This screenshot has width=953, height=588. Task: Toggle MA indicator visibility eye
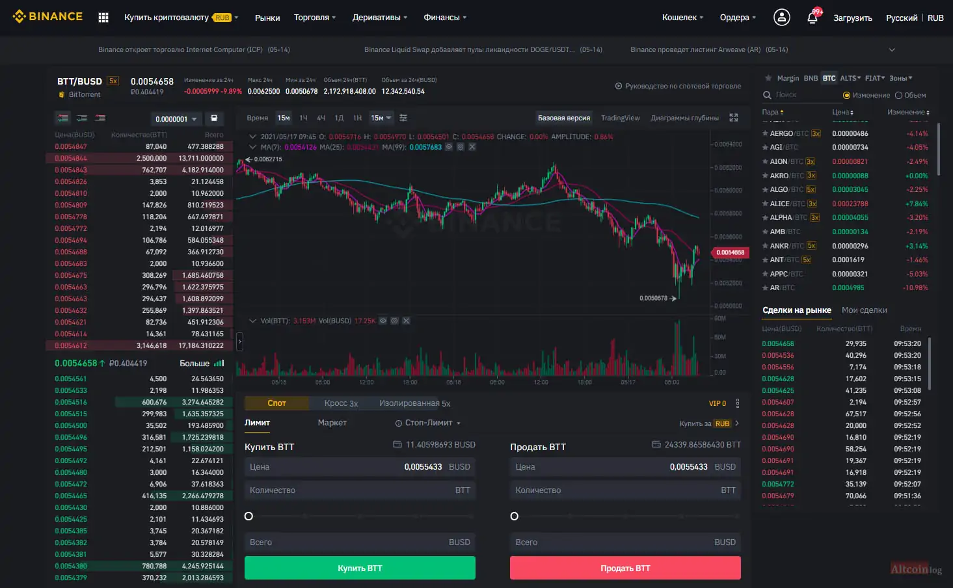pos(449,147)
